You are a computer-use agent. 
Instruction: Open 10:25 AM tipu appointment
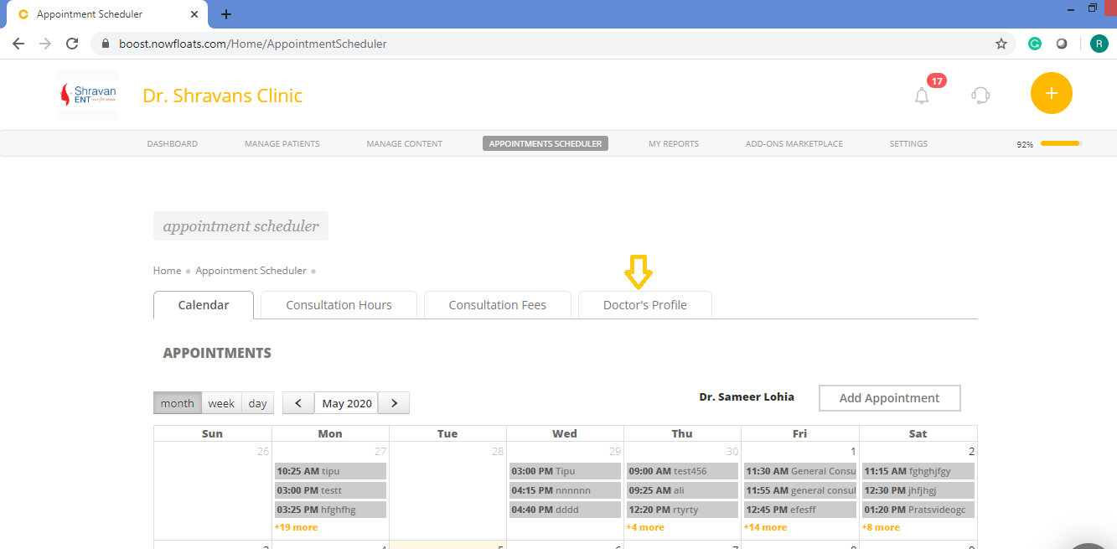[330, 471]
